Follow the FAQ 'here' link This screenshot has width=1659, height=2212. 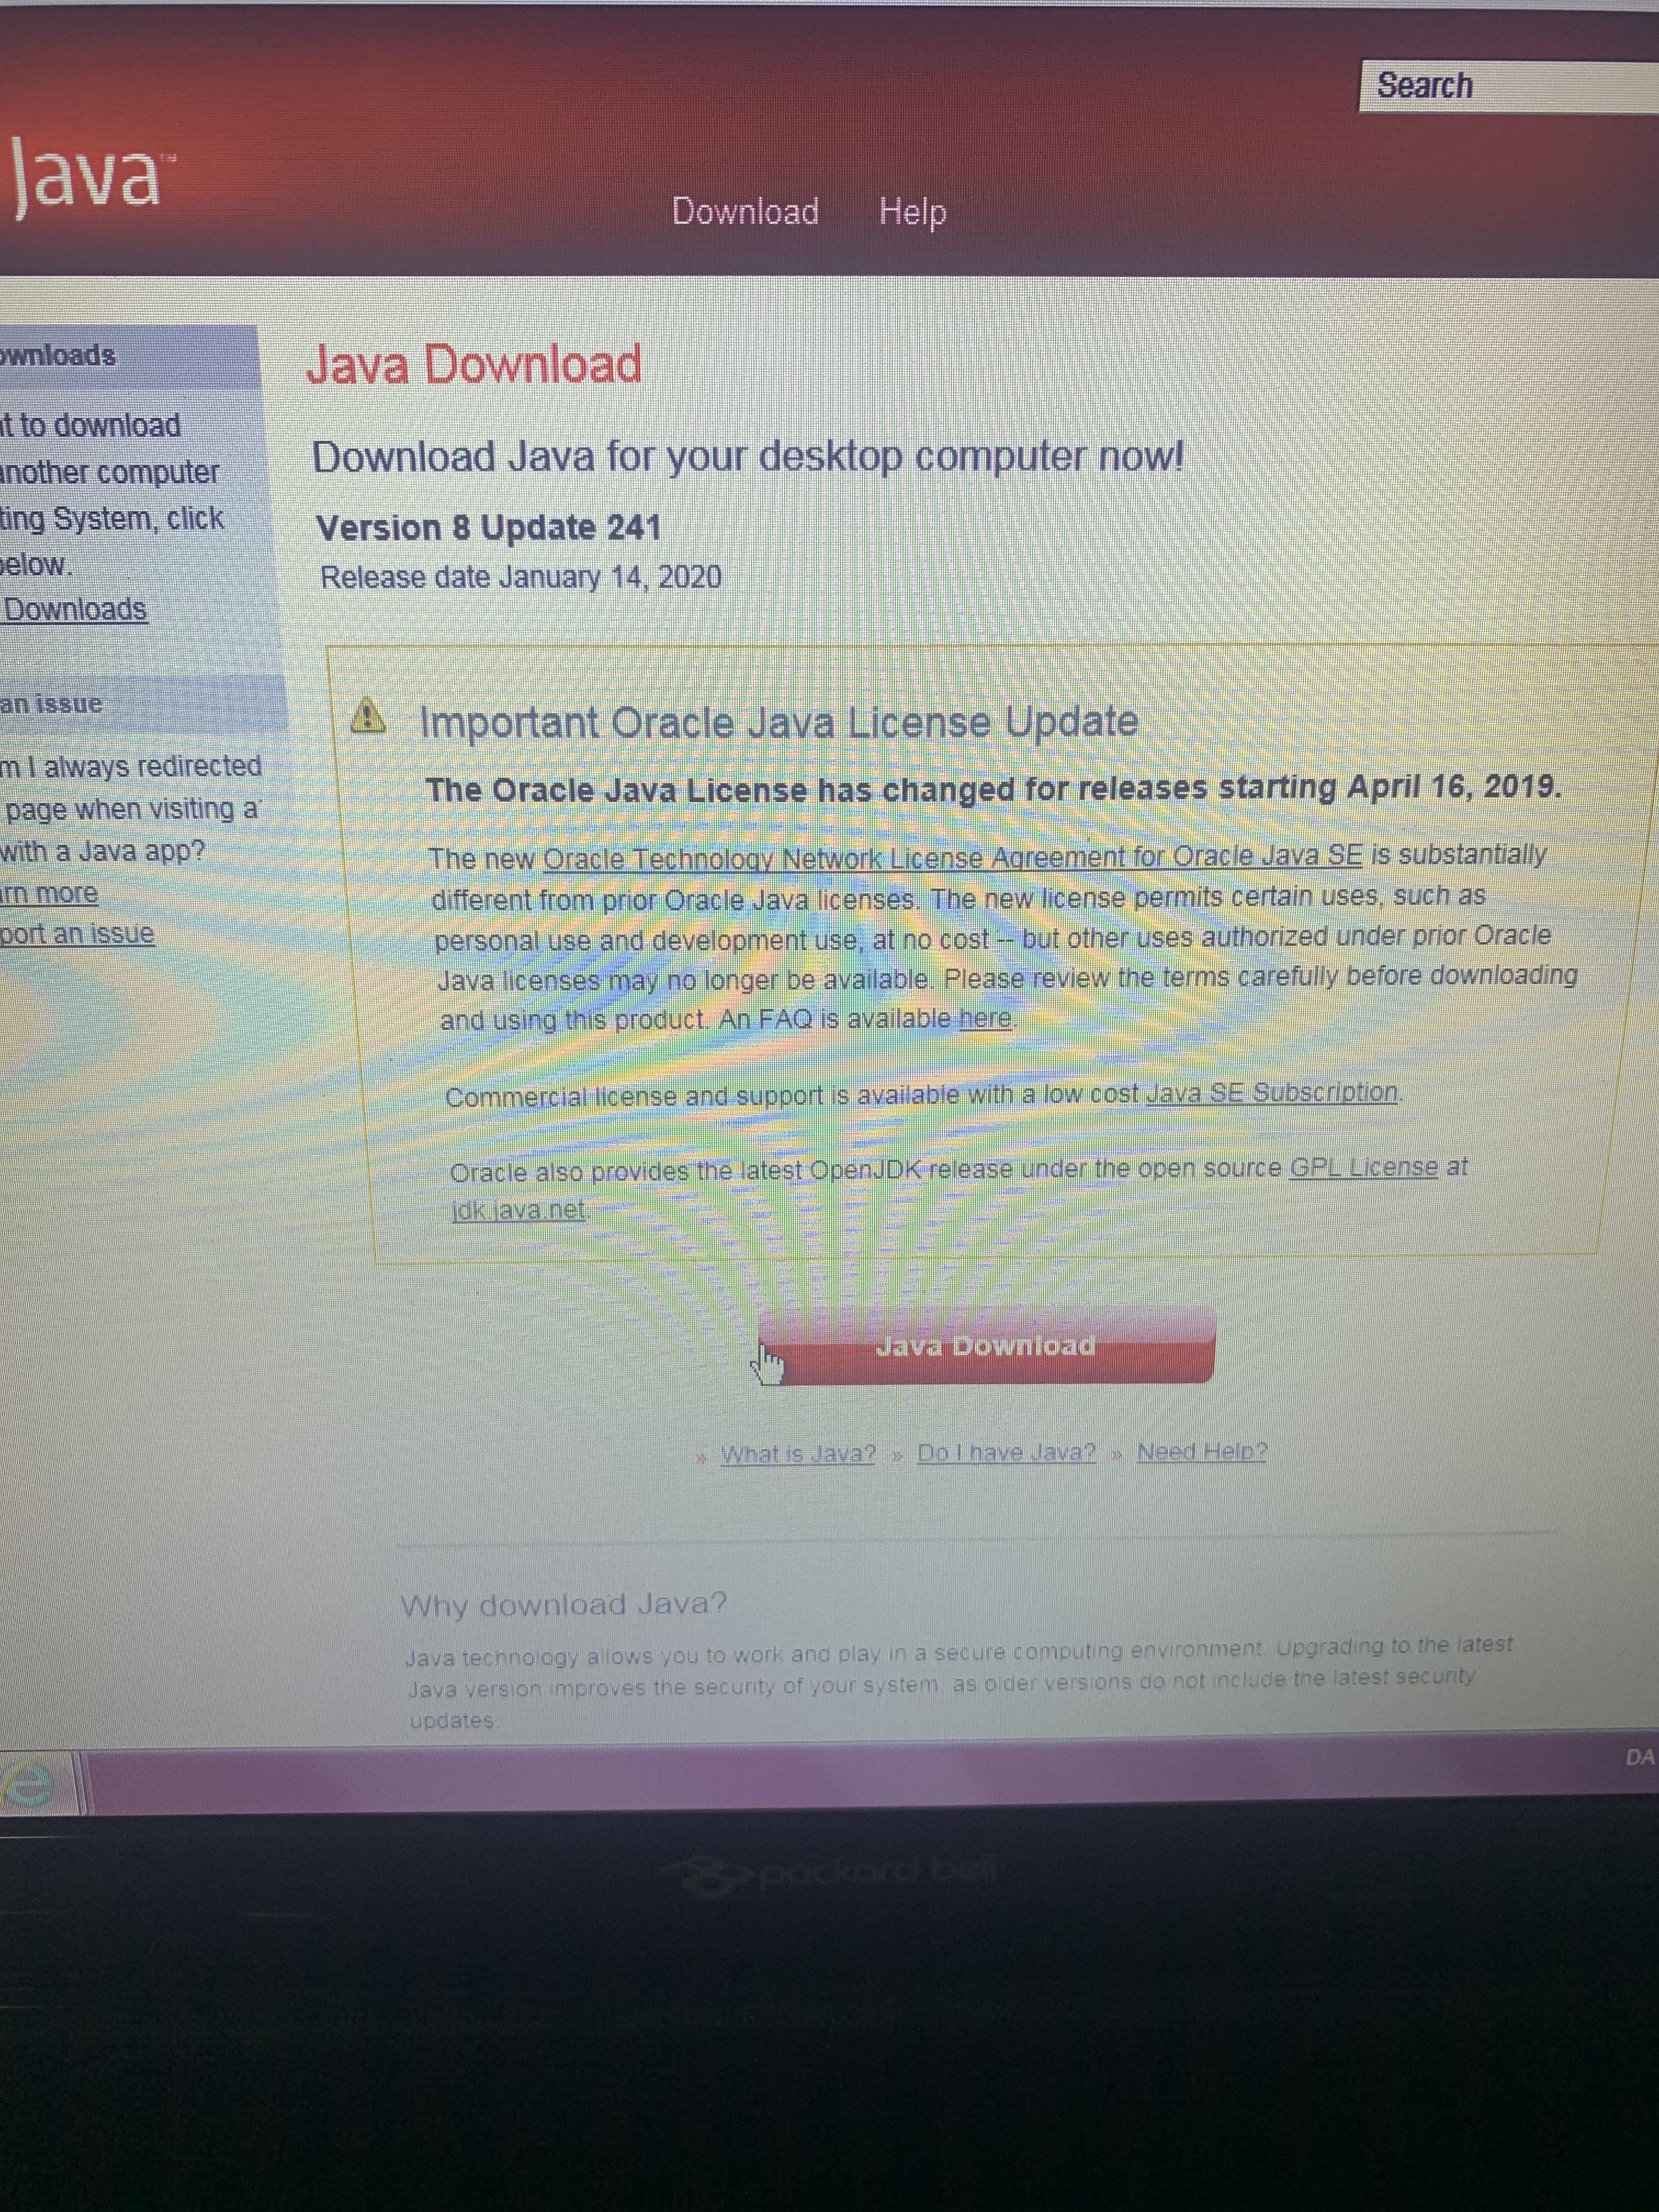(984, 1018)
